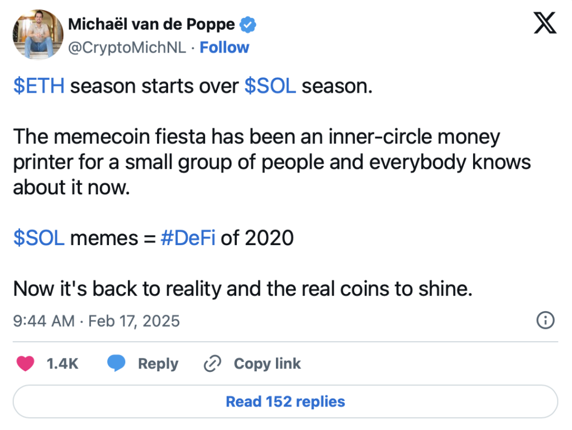Open the 9:44 AM Feb 17, 2025 timestamp

point(96,321)
